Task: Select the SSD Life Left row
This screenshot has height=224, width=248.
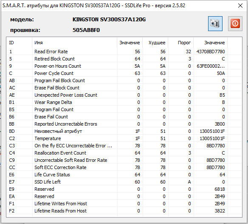Action: (124, 182)
